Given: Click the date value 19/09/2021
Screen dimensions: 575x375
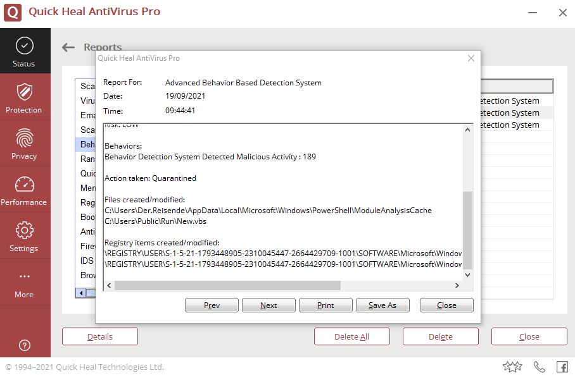Looking at the screenshot, I should click(x=185, y=96).
